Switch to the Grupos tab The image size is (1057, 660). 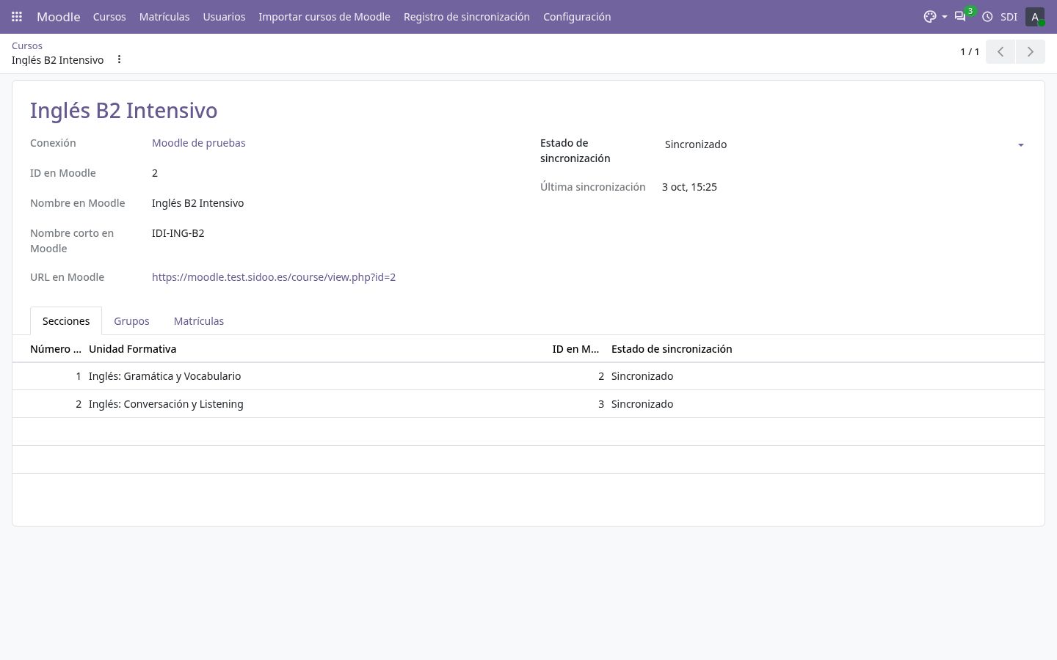(131, 321)
